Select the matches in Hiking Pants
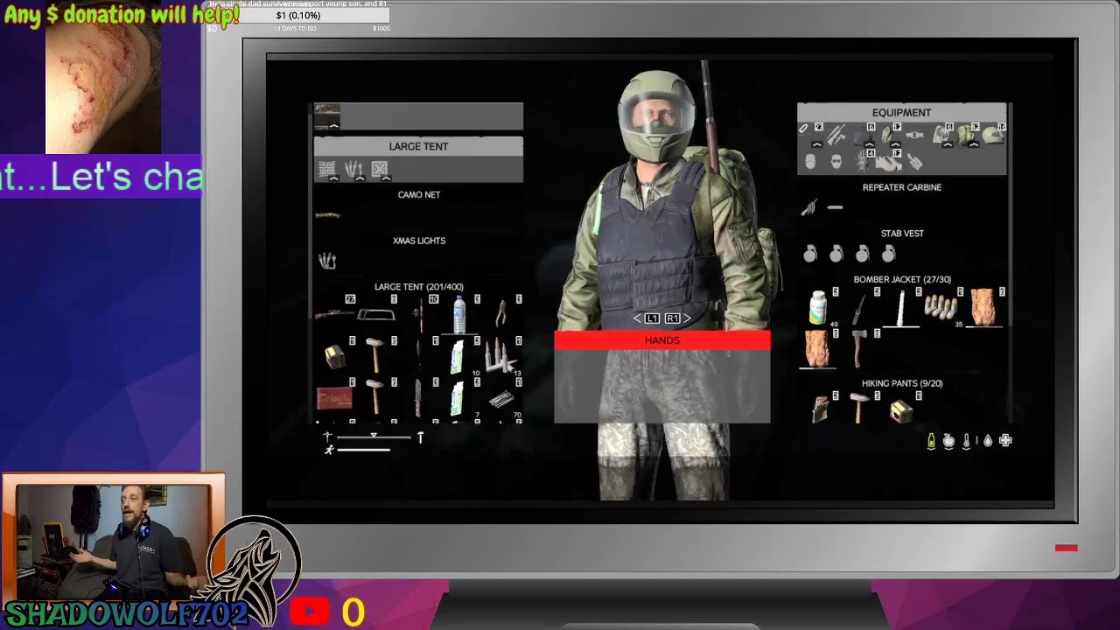The image size is (1120, 630). (x=819, y=409)
